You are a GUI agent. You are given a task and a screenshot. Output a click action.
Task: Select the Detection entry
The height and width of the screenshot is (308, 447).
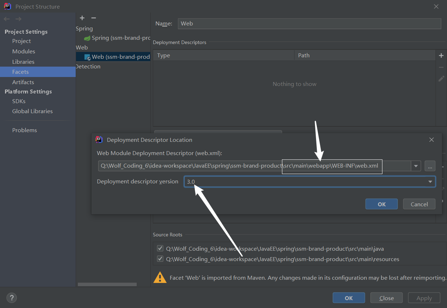(x=88, y=67)
